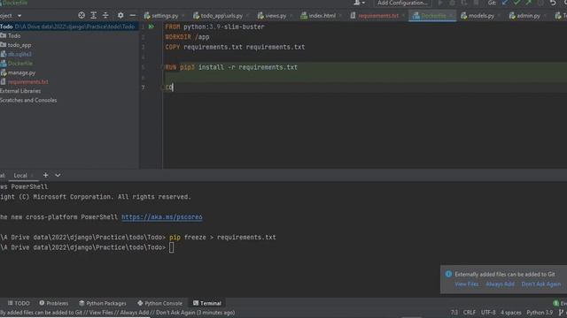Close the settings.py editor tab
The image size is (567, 318).
pos(183,16)
